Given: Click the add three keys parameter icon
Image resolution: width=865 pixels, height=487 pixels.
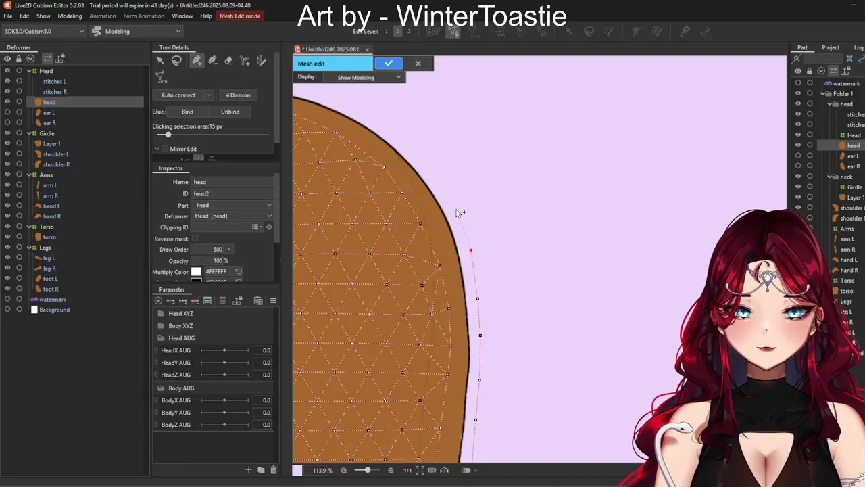Looking at the screenshot, I should click(182, 301).
